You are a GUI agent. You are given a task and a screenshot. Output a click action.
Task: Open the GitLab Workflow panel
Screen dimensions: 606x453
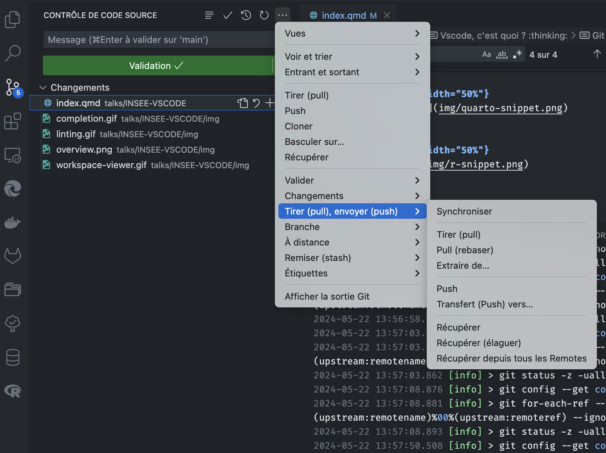[x=13, y=256]
